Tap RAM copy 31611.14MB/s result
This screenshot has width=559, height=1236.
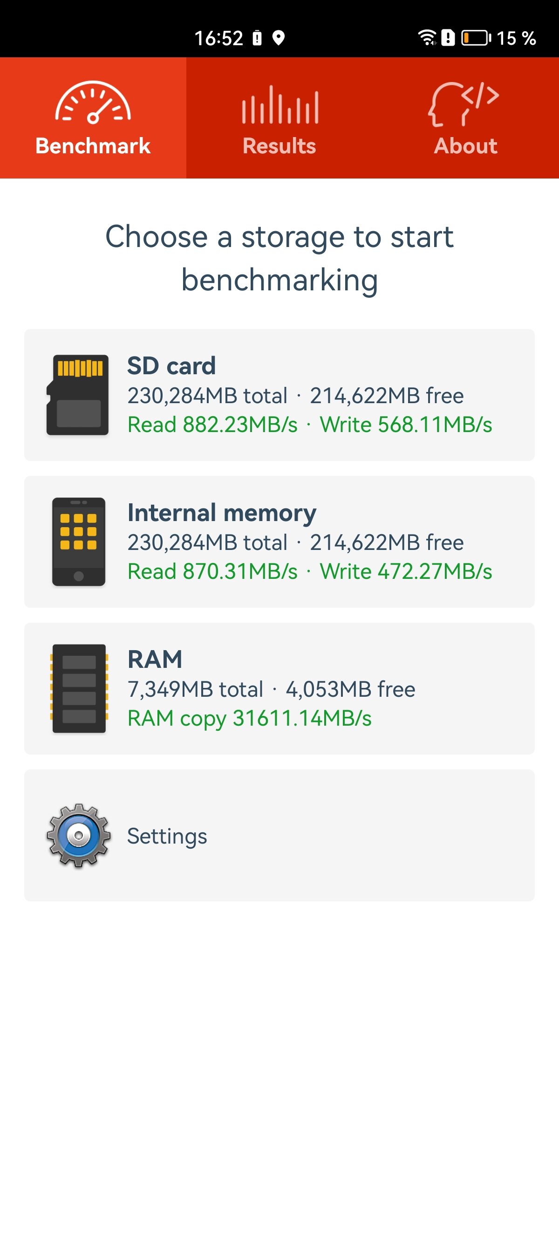(249, 719)
